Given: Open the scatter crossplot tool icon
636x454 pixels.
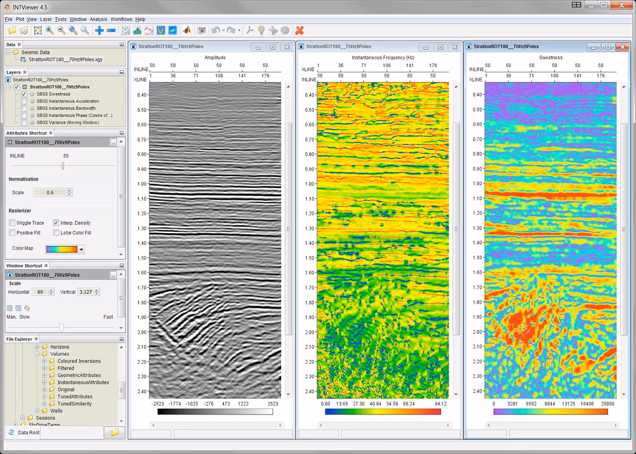Looking at the screenshot, I should click(x=126, y=30).
